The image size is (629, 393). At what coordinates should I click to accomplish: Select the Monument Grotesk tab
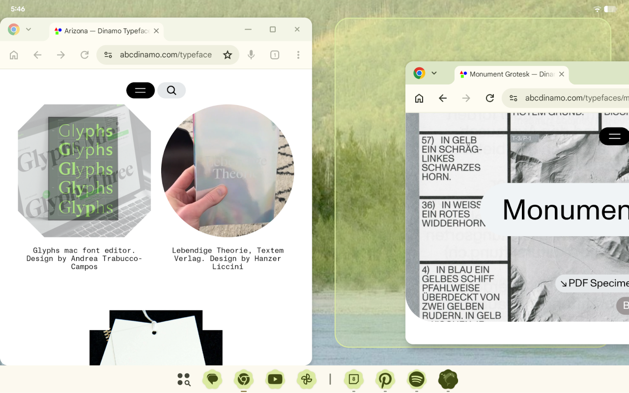511,74
